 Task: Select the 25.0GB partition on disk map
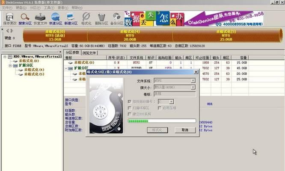pos(226,35)
